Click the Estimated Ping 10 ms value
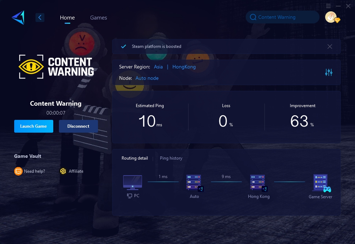Image resolution: width=355 pixels, height=244 pixels. pos(150,121)
